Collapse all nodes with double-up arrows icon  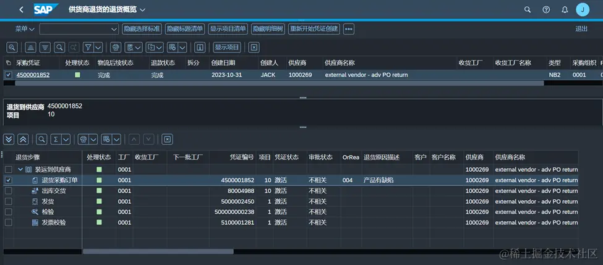(23, 139)
